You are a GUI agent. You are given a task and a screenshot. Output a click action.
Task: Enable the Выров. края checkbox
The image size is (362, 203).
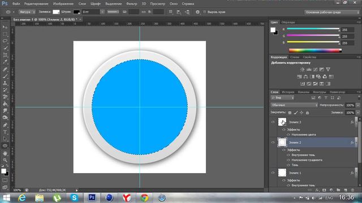point(205,12)
